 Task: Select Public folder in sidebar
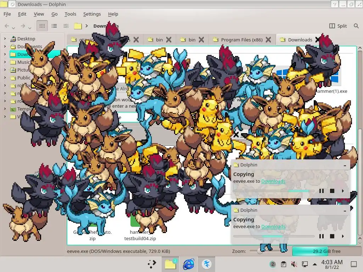pos(20,78)
